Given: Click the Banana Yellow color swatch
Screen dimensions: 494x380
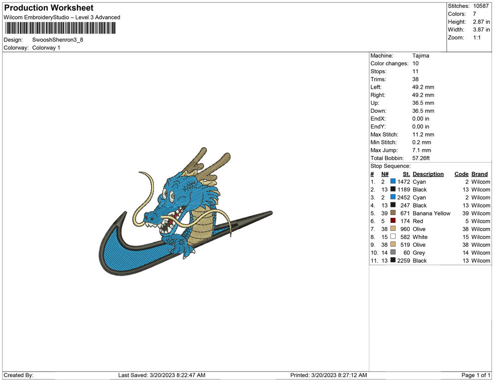Looking at the screenshot, I should click(393, 213).
